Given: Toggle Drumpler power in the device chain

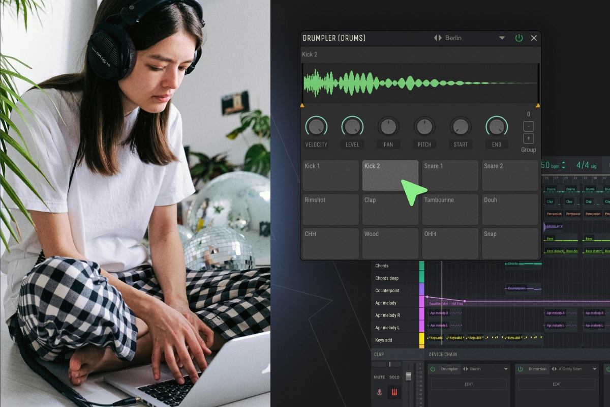Looking at the screenshot, I should [x=433, y=369].
